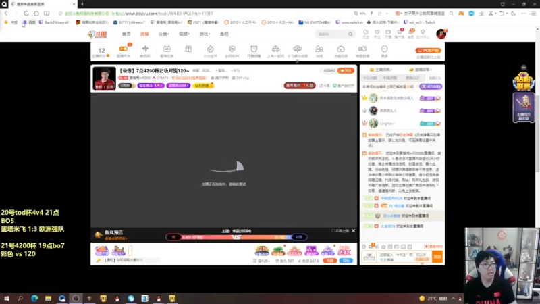The width and height of the screenshot is (540, 304).
Task: Open the 钻粉联赛 floating banner
Action: [524, 81]
